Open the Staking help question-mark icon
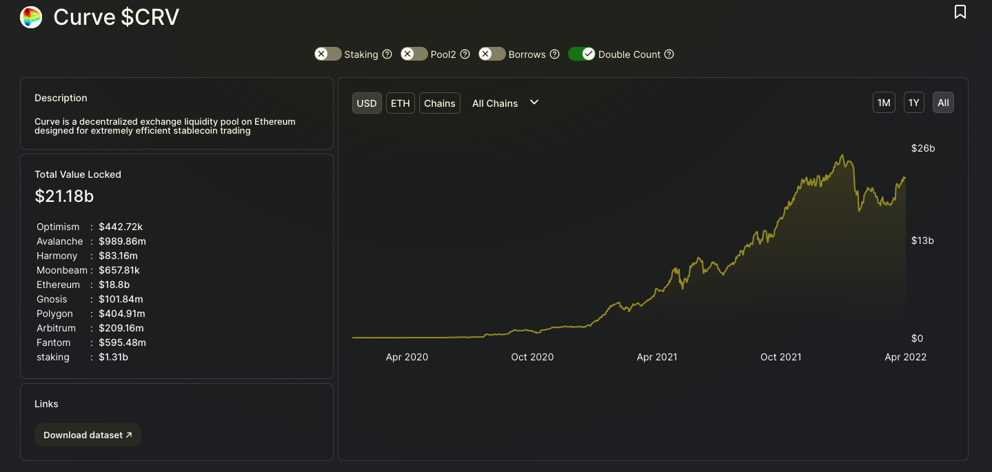This screenshot has width=992, height=472. (387, 54)
